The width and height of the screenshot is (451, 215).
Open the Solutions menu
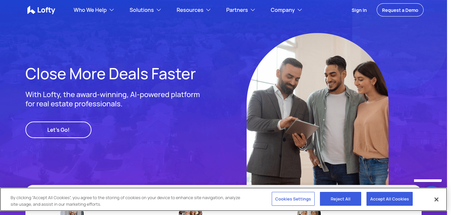pos(142,10)
